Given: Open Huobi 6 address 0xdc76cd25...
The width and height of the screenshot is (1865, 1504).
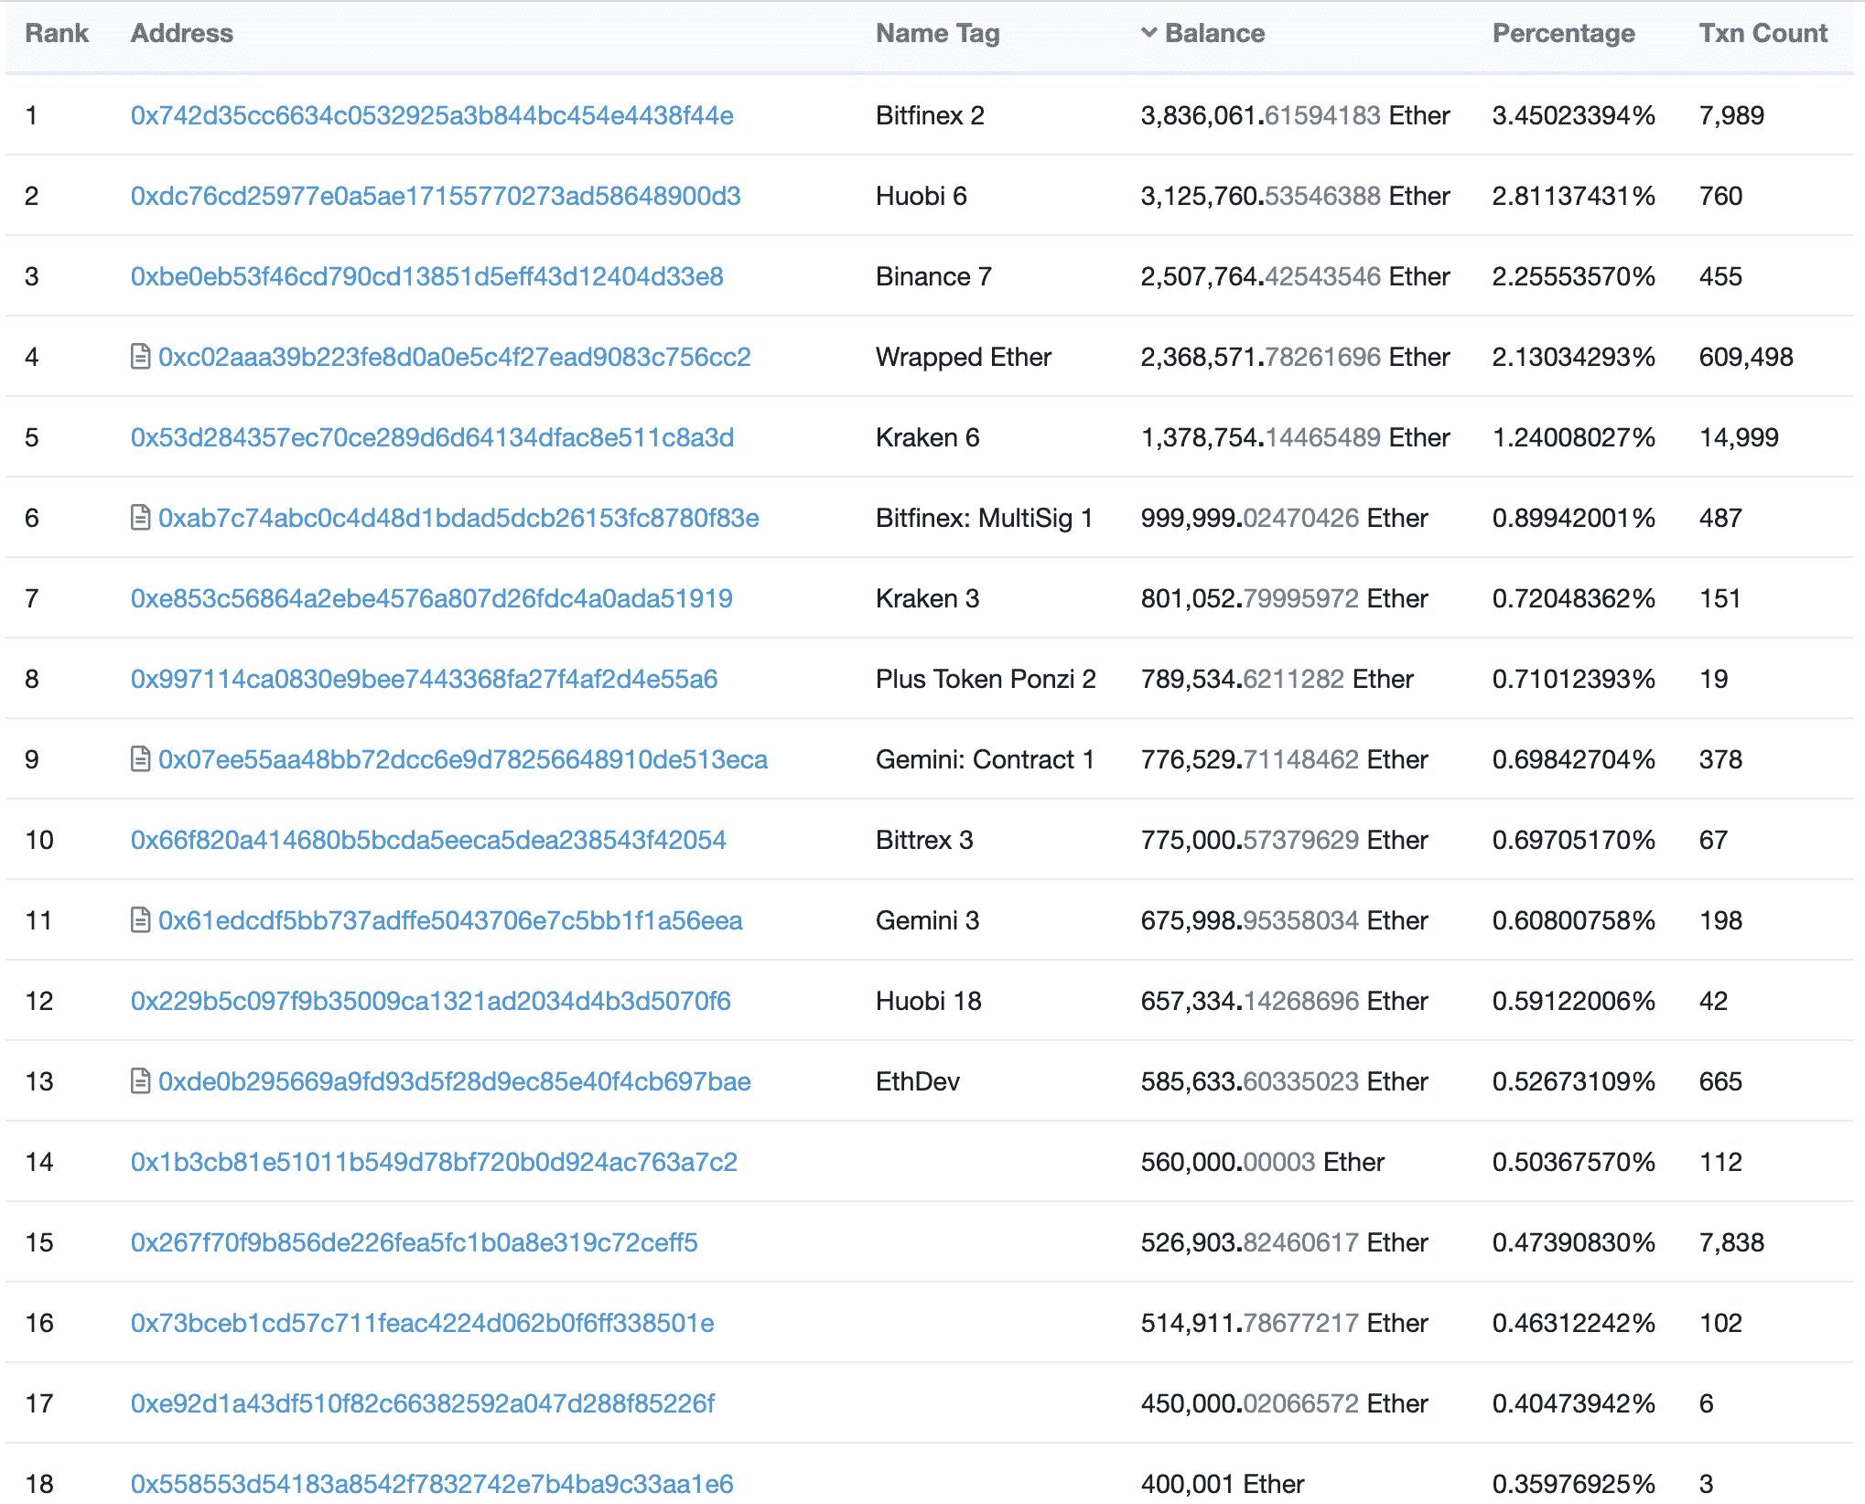Looking at the screenshot, I should [x=436, y=196].
